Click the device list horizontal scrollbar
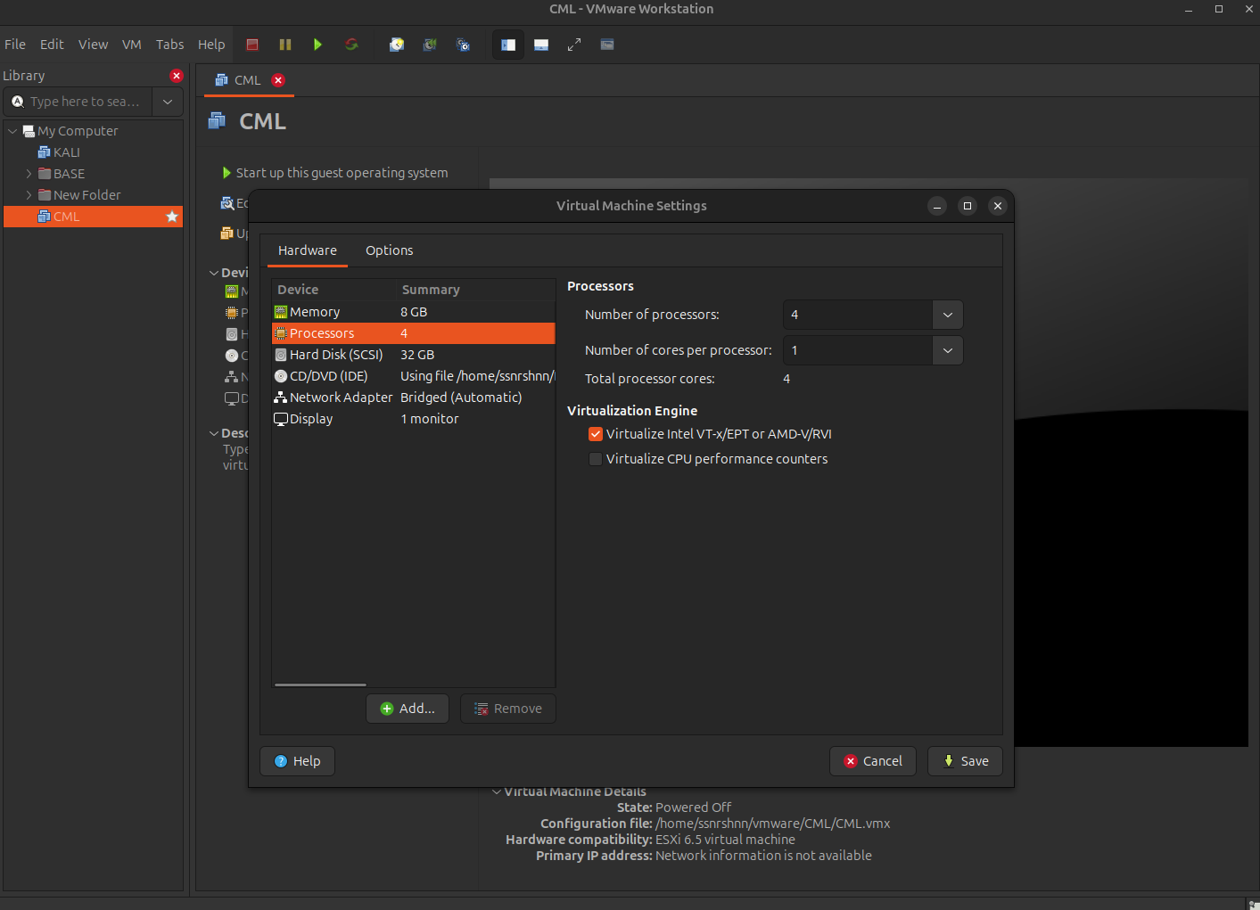This screenshot has height=910, width=1260. pos(320,685)
